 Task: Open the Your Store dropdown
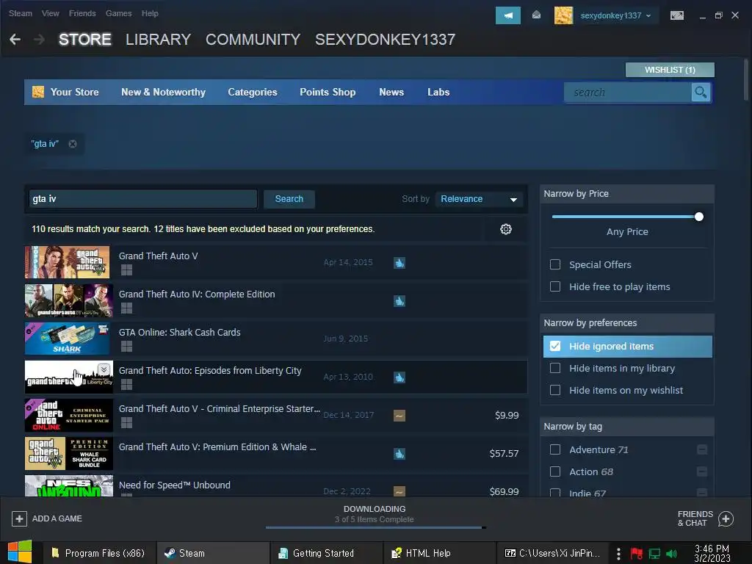(74, 92)
